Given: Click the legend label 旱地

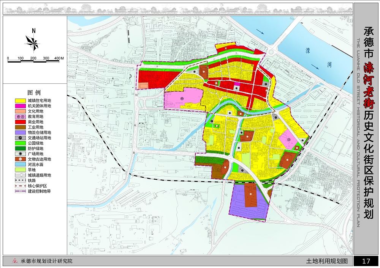Looking at the screenshot, I should (x=32, y=170).
